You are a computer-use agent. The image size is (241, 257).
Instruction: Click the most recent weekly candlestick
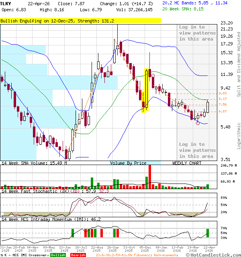(x=208, y=107)
